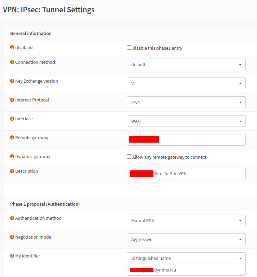Open the Connection method dropdown
The width and height of the screenshot is (257, 277).
tap(186, 64)
